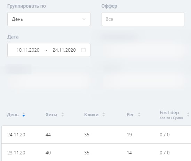Click the 0 / 0 value for 24.11.20
This screenshot has height=161, width=191.
165,135
